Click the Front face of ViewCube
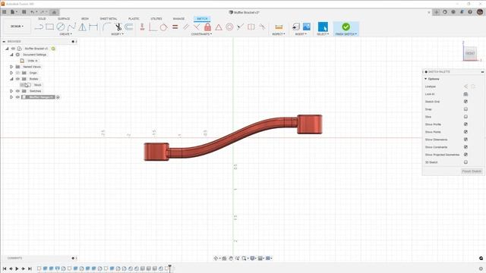 point(470,53)
